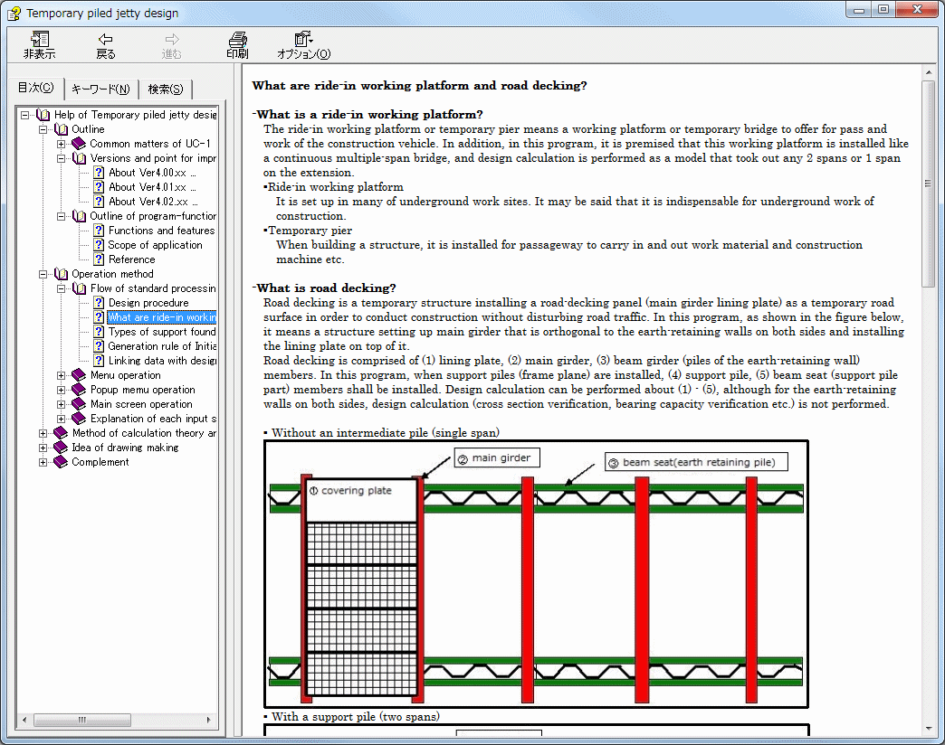Select the Design procedure topic
The width and height of the screenshot is (945, 745).
148,303
